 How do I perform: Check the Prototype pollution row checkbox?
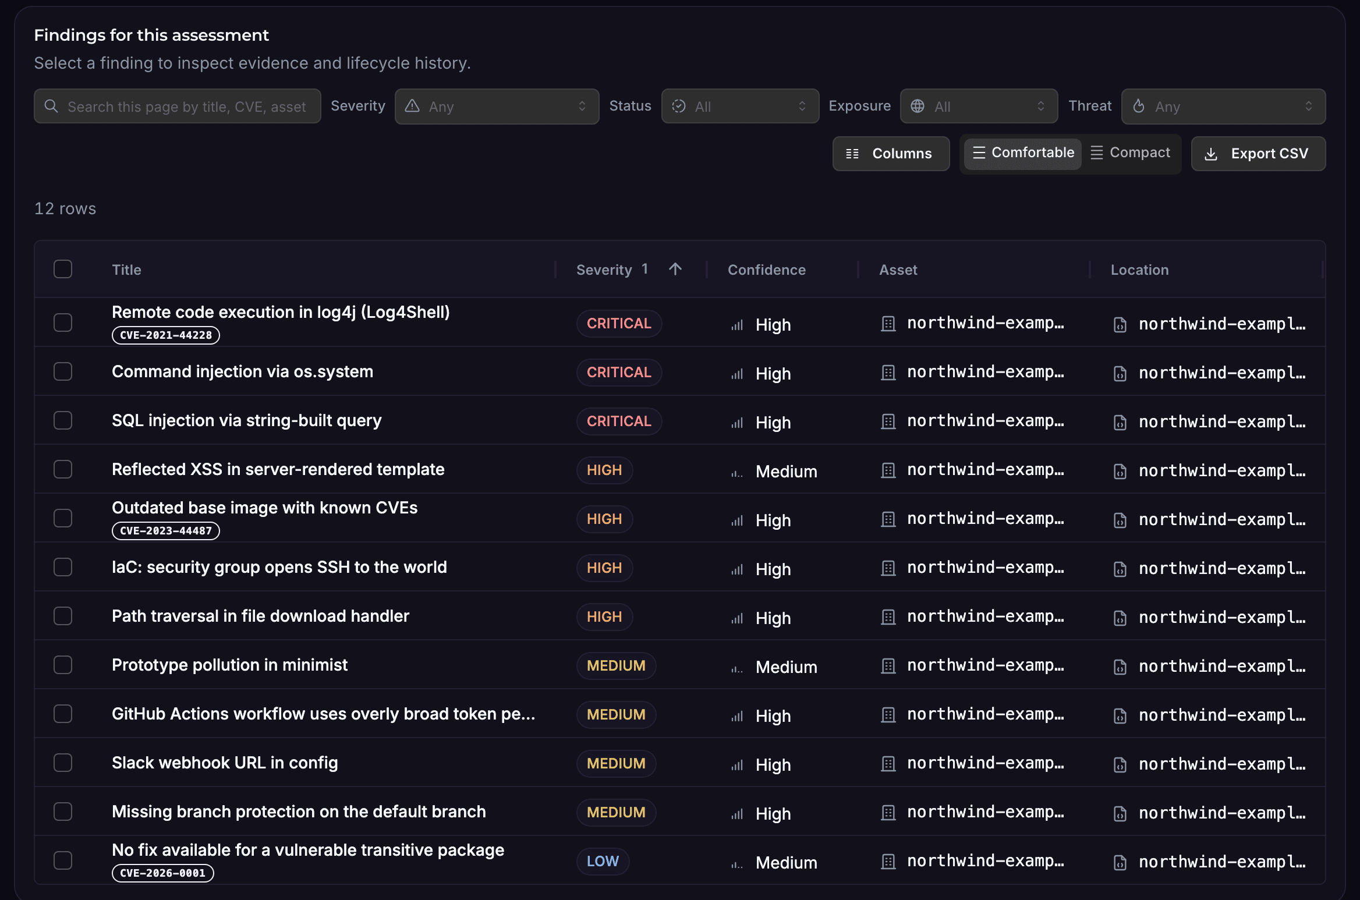tap(63, 665)
